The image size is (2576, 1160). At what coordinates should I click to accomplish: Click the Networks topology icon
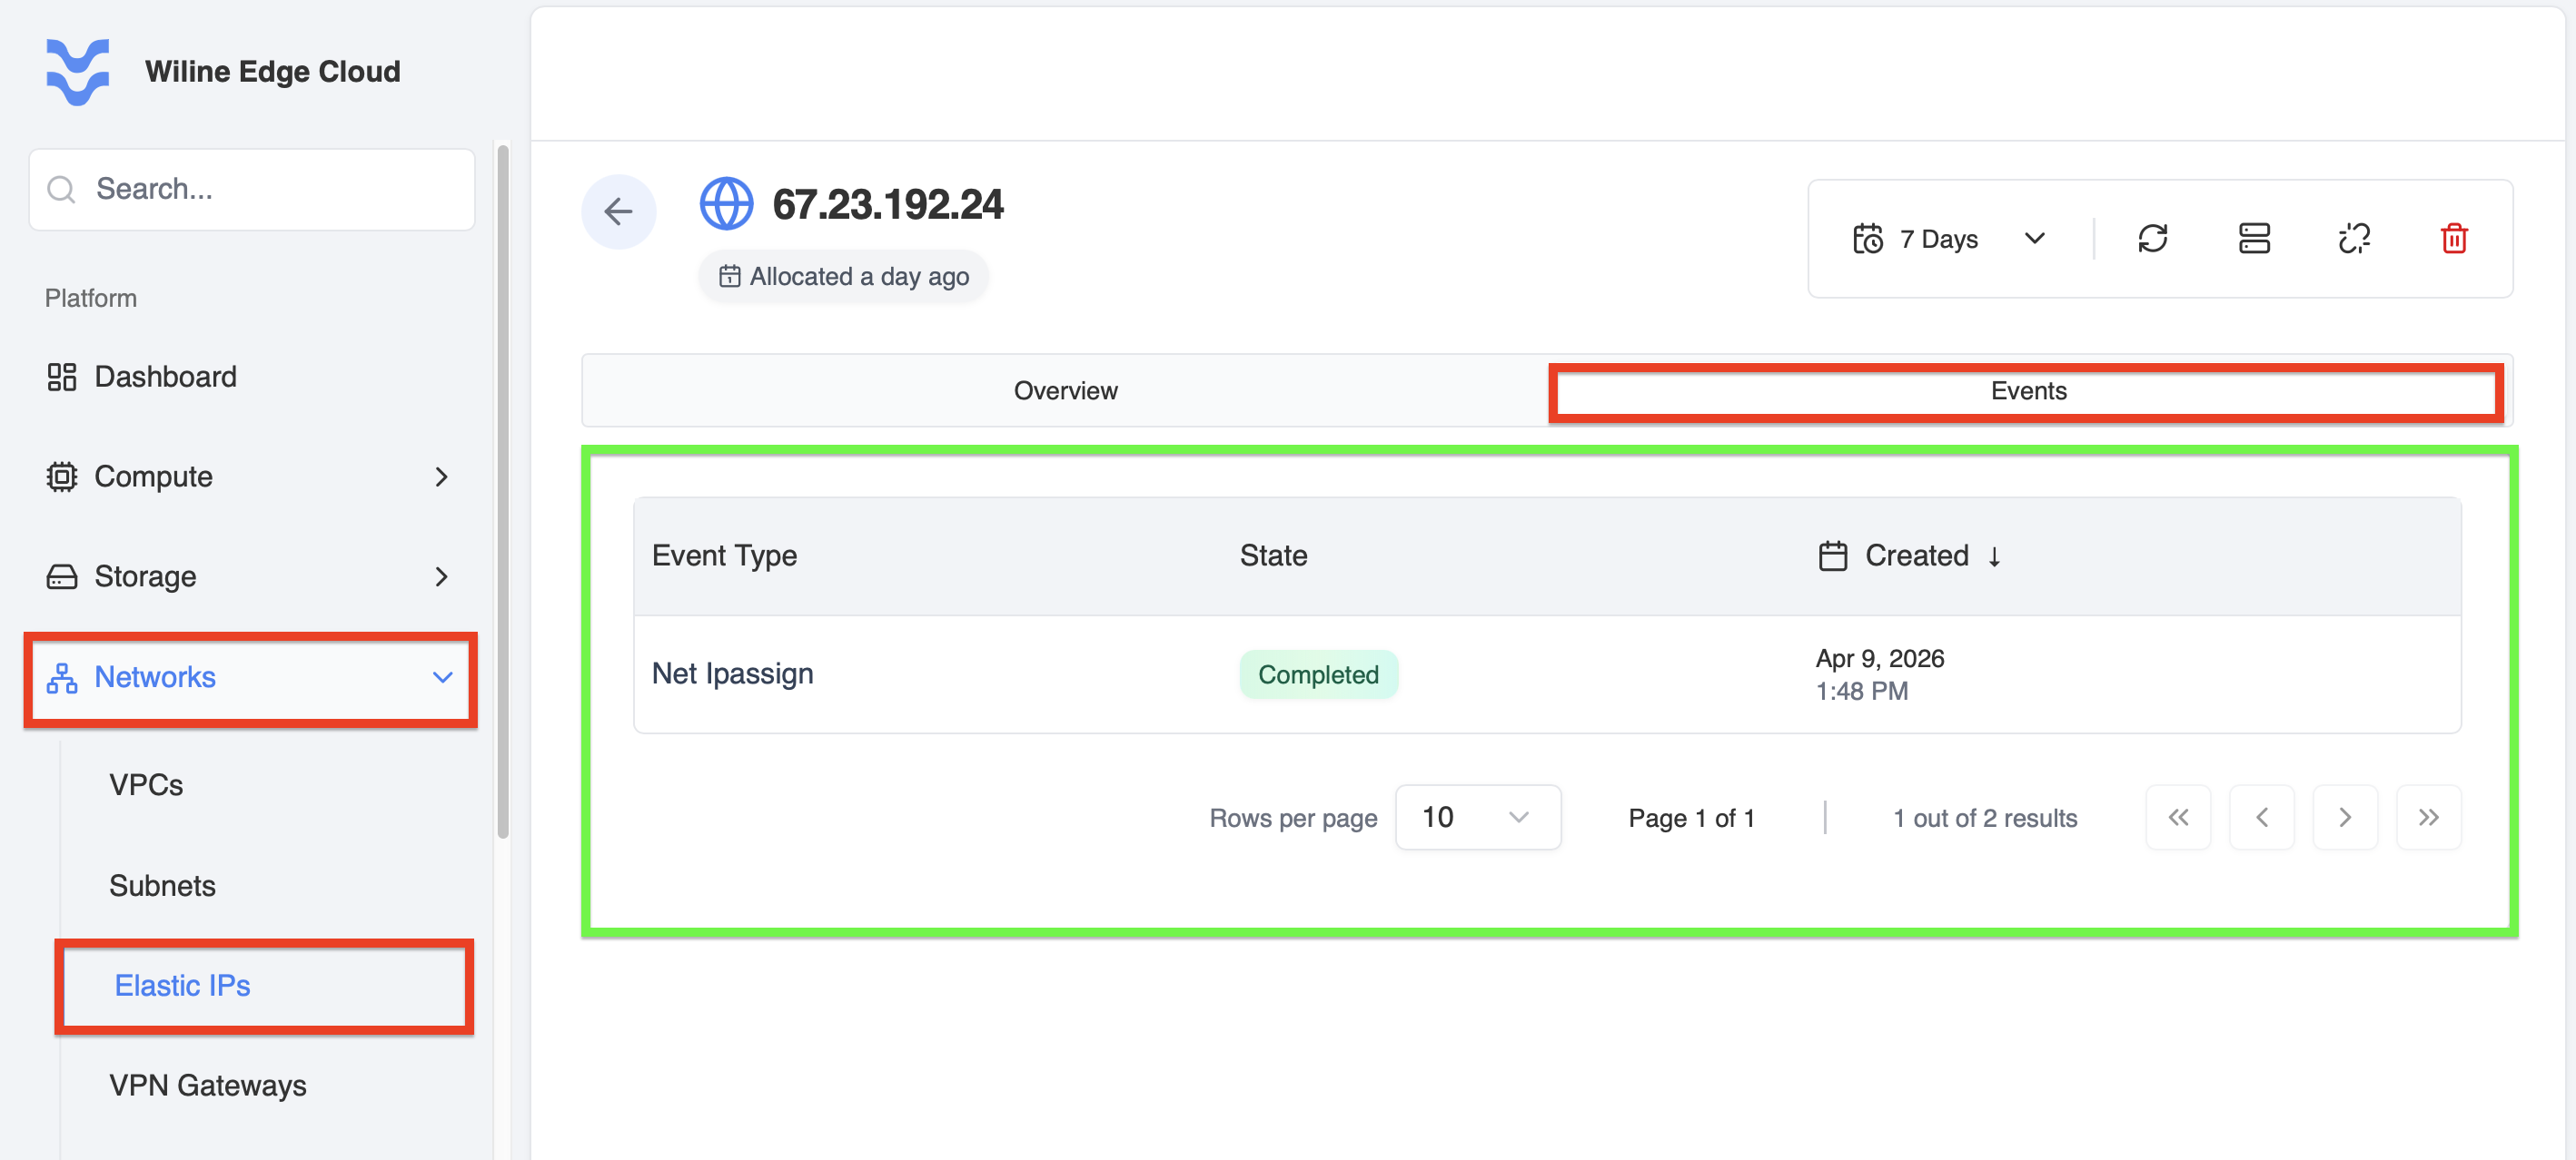62,677
